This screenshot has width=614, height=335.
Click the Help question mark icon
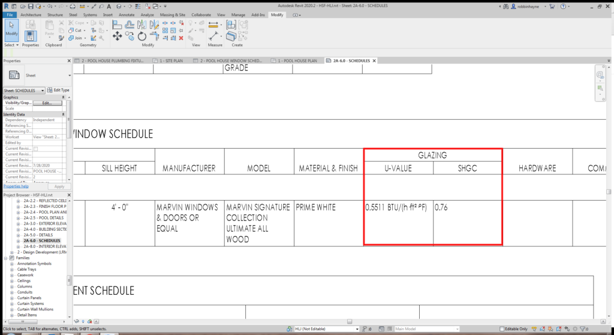563,6
